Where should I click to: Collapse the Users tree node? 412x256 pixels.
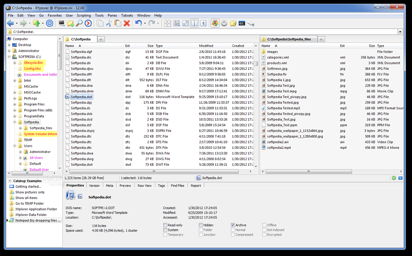point(15,146)
